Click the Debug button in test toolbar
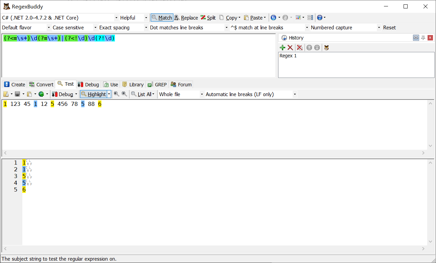 pyautogui.click(x=63, y=94)
